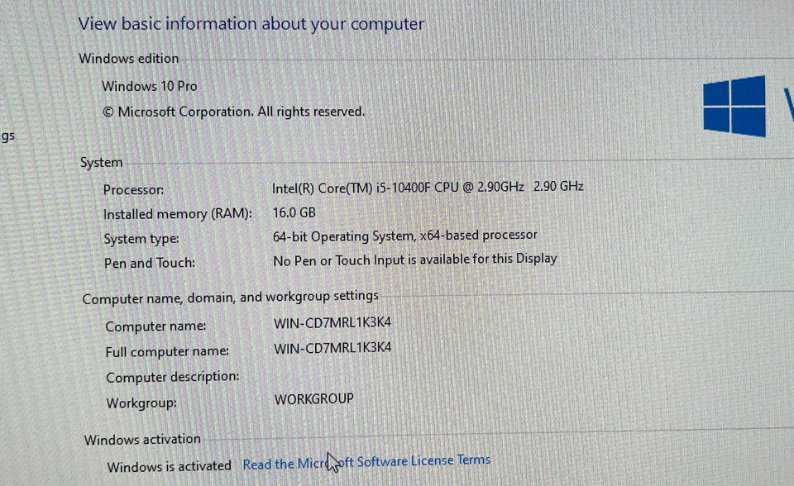Viewport: 794px width, 486px height.
Task: Click the Microsoft Corporation copyright line
Action: (x=233, y=112)
